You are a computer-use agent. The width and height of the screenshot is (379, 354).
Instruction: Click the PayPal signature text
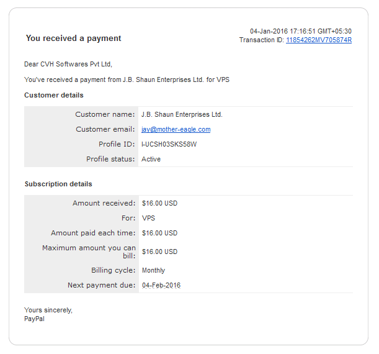pyautogui.click(x=34, y=319)
